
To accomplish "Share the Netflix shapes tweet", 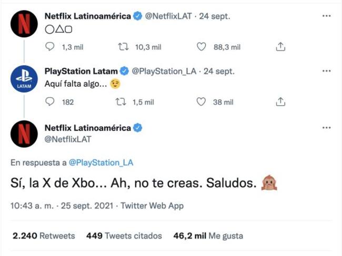I will click(280, 47).
